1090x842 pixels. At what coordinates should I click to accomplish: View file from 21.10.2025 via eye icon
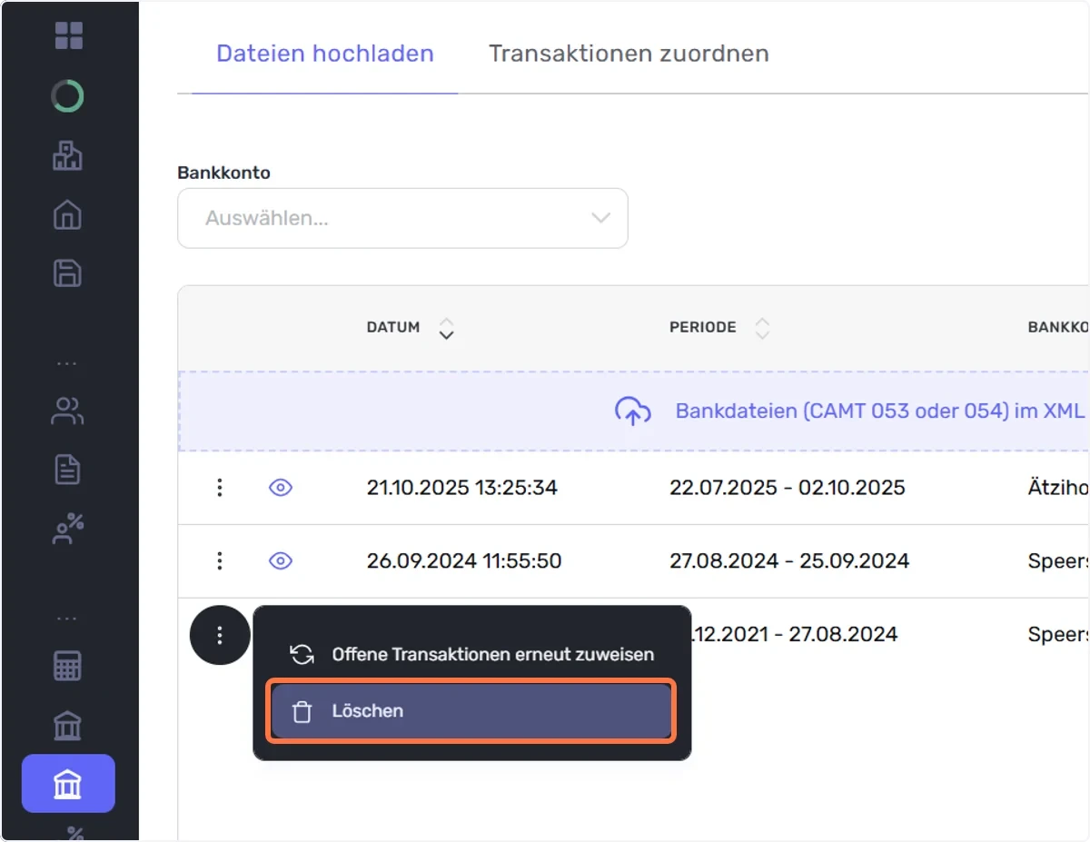[281, 488]
